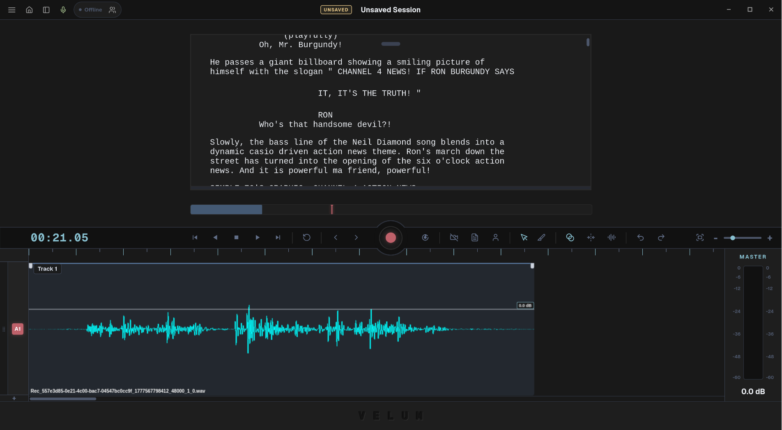Click the "Oh, Mr. Burgundy!" script line
The image size is (782, 430).
pyautogui.click(x=300, y=45)
